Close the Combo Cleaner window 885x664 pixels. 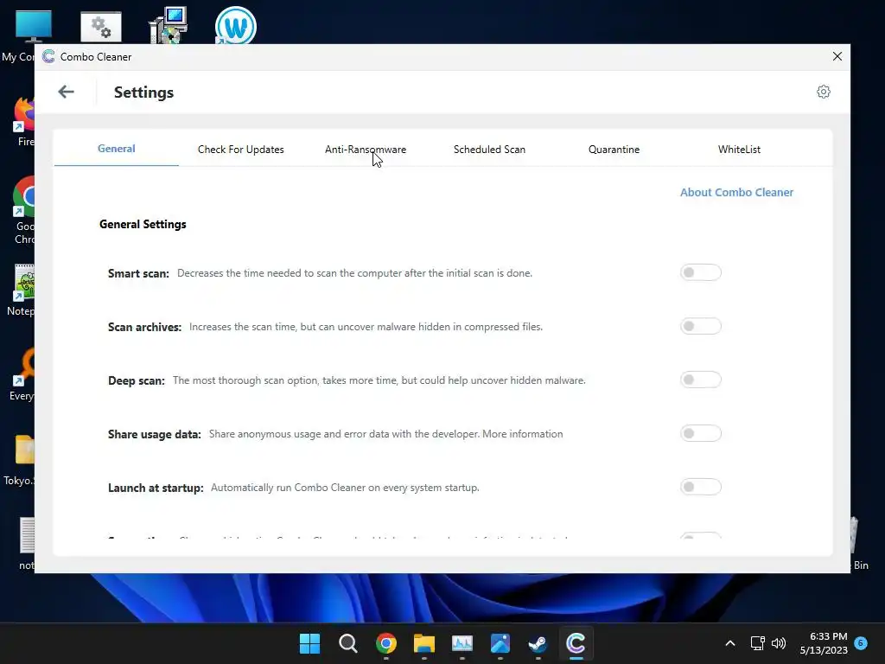tap(837, 56)
